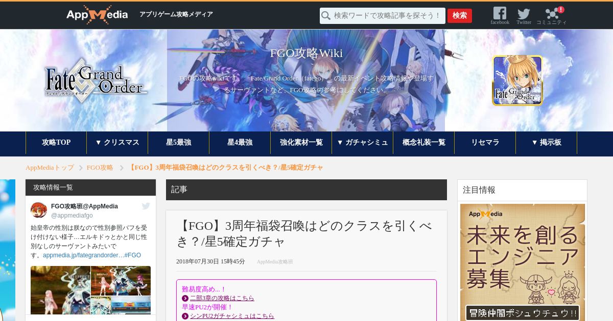Go to AppMediaトップ breadcrumb

[x=50, y=168]
